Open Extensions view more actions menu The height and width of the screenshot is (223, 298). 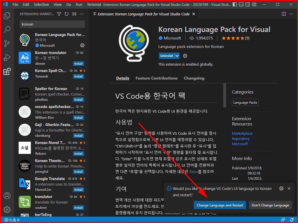[x=82, y=14]
